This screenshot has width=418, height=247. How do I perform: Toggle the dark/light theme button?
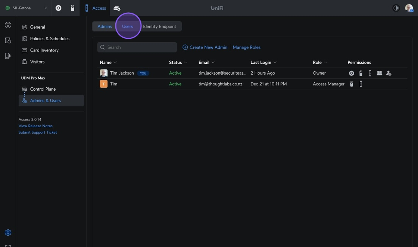[x=396, y=8]
